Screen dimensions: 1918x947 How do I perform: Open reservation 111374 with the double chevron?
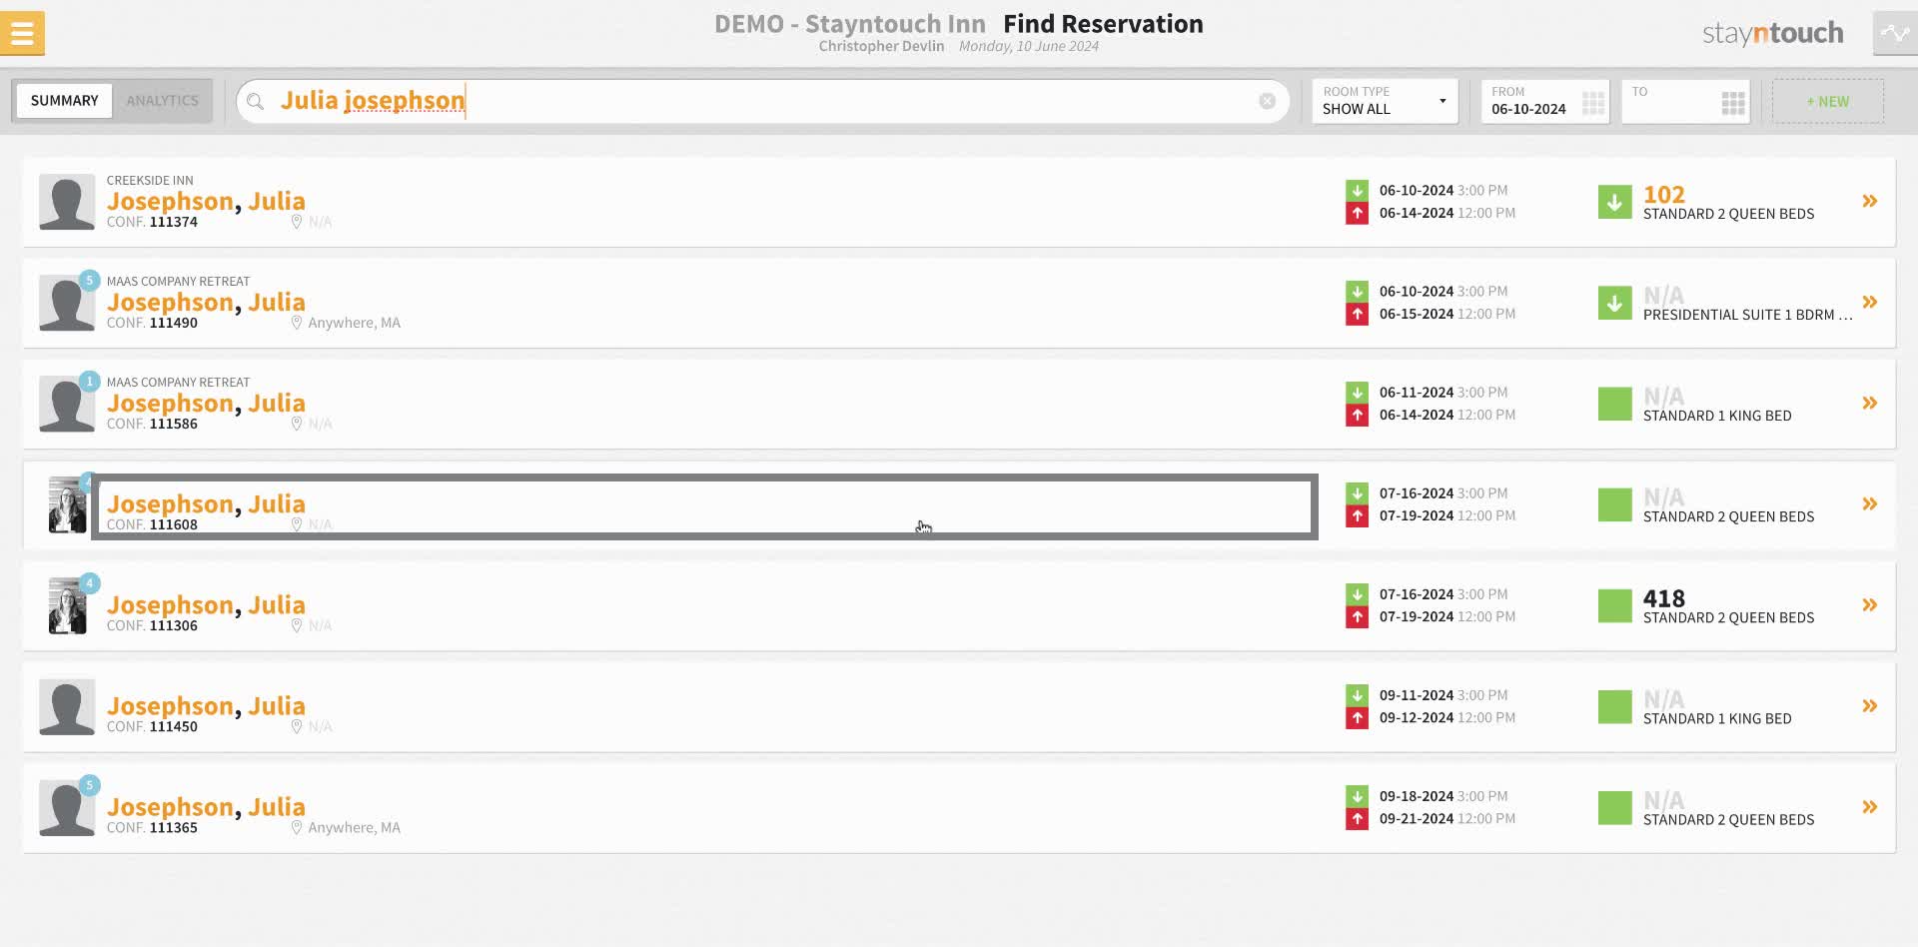pos(1869,201)
